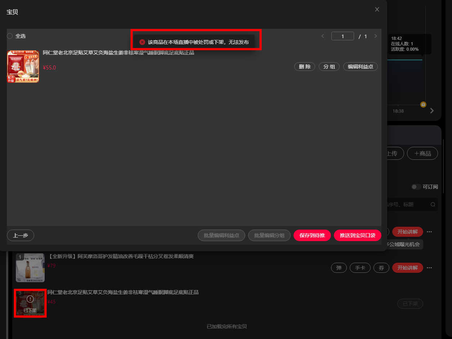Image resolution: width=452 pixels, height=339 pixels.
Task: Click the 同仁堂 product thumbnail in dialog
Action: (23, 67)
